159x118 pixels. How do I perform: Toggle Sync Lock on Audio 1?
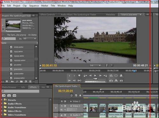click(x=65, y=115)
